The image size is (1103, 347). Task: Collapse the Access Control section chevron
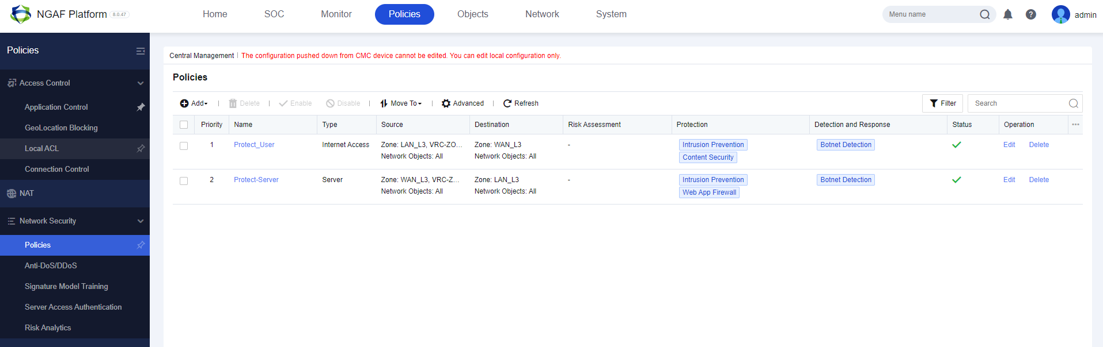click(141, 83)
